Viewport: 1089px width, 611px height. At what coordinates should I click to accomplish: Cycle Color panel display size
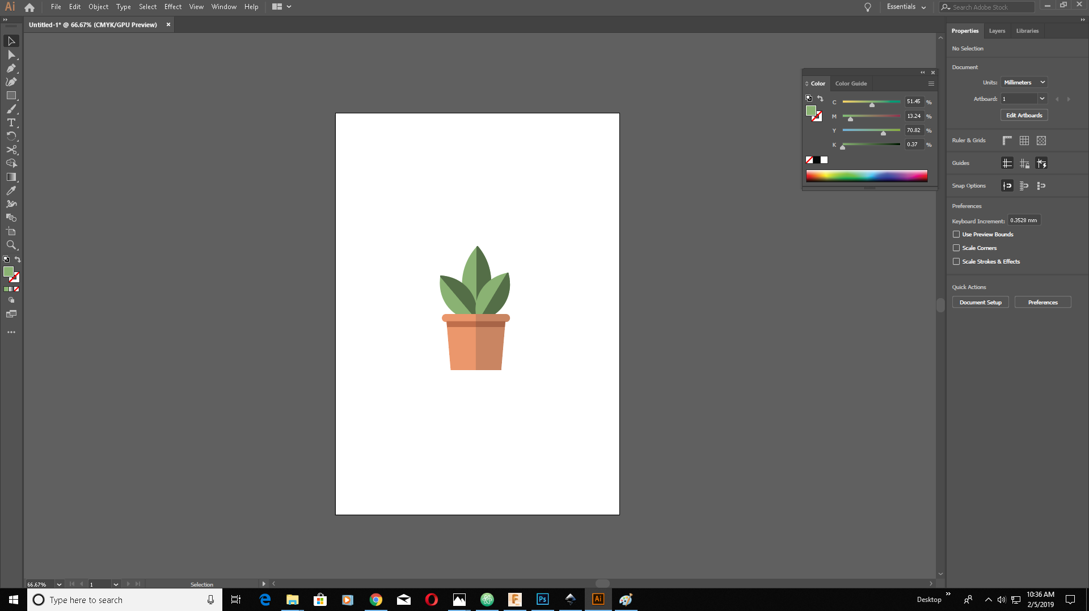point(807,84)
